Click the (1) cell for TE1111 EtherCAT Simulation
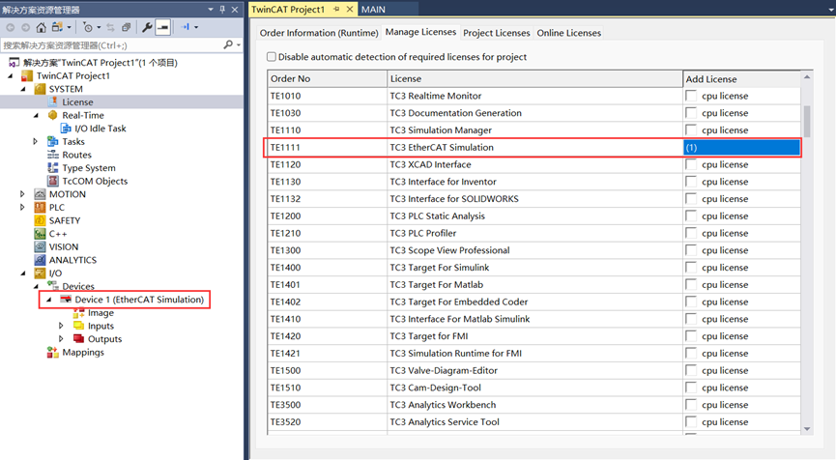The image size is (836, 460). click(x=741, y=148)
